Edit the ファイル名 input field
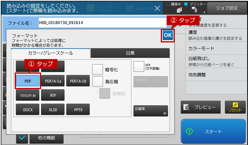This screenshot has height=145, width=248. tap(102, 23)
